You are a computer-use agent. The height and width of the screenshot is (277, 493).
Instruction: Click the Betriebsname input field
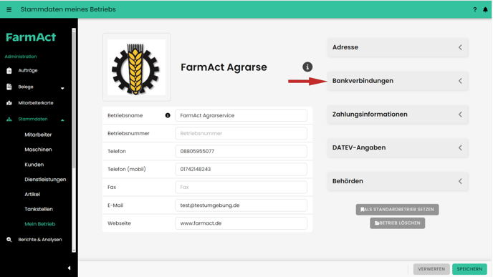241,115
